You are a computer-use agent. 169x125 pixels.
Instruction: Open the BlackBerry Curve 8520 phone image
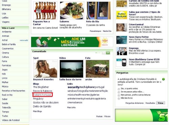tap(122, 62)
